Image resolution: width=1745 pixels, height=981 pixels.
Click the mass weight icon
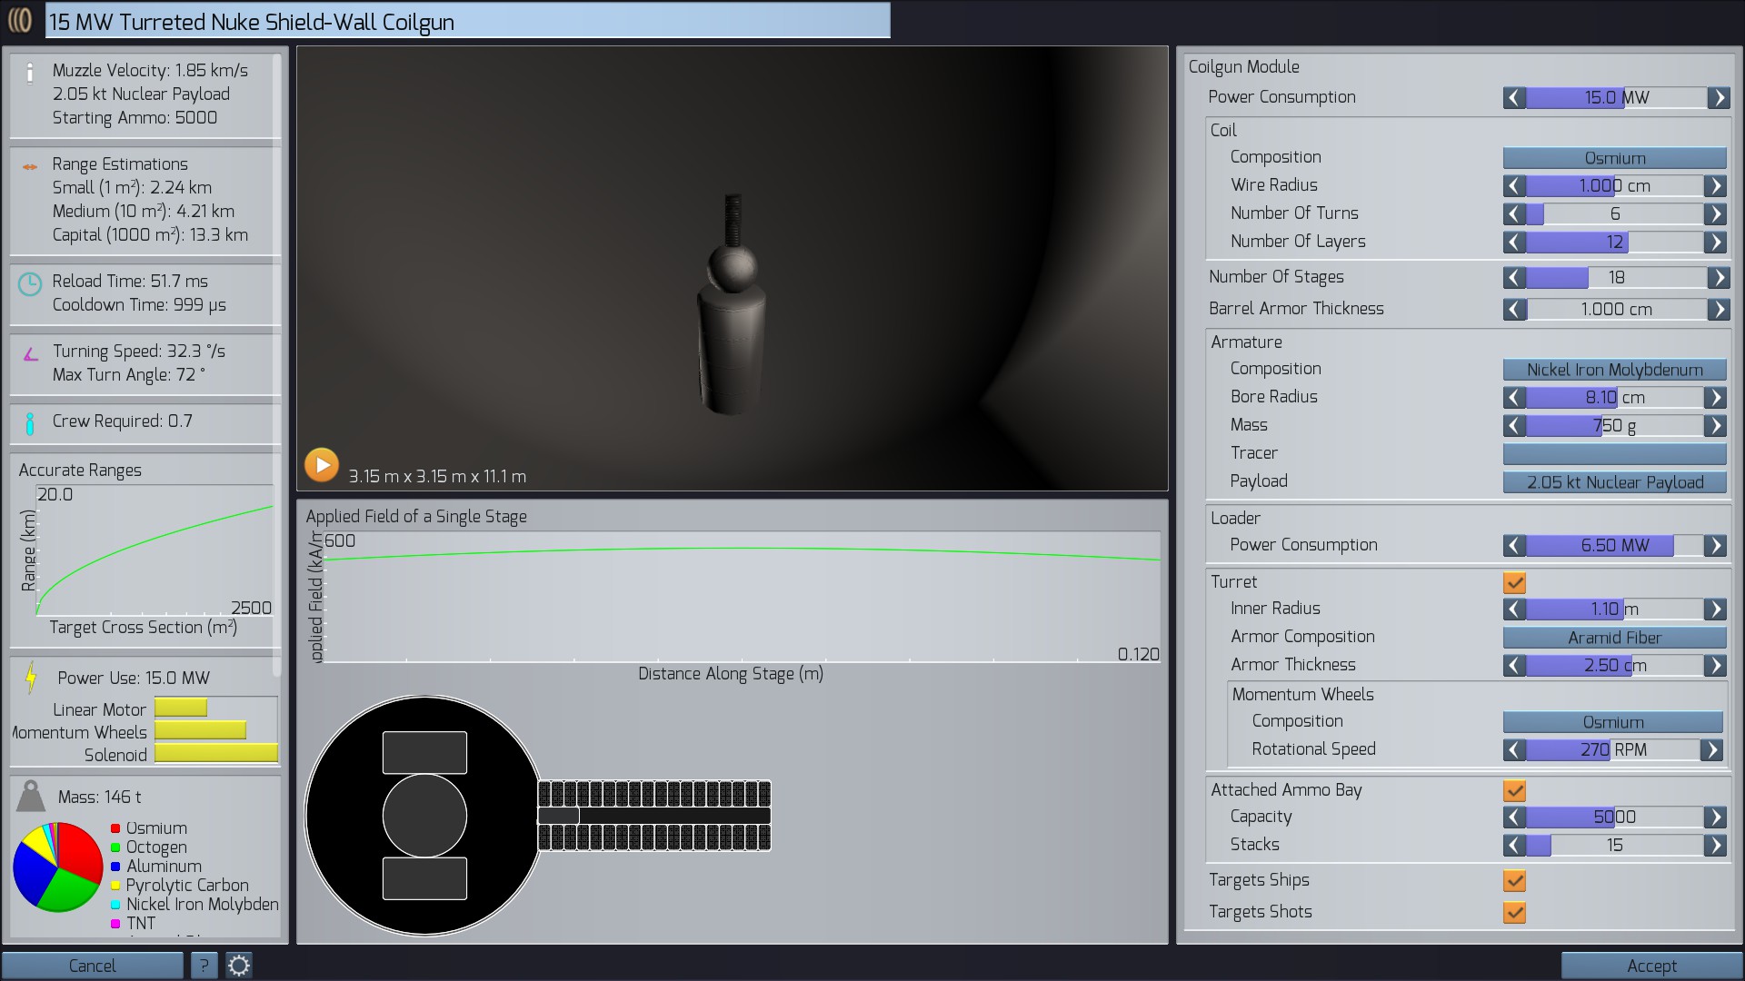point(31,797)
